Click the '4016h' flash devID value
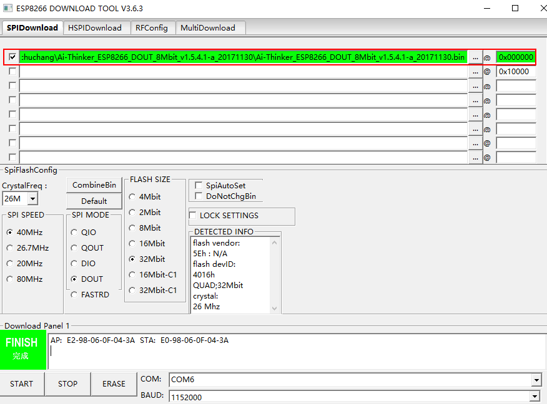This screenshot has width=547, height=404. point(204,275)
